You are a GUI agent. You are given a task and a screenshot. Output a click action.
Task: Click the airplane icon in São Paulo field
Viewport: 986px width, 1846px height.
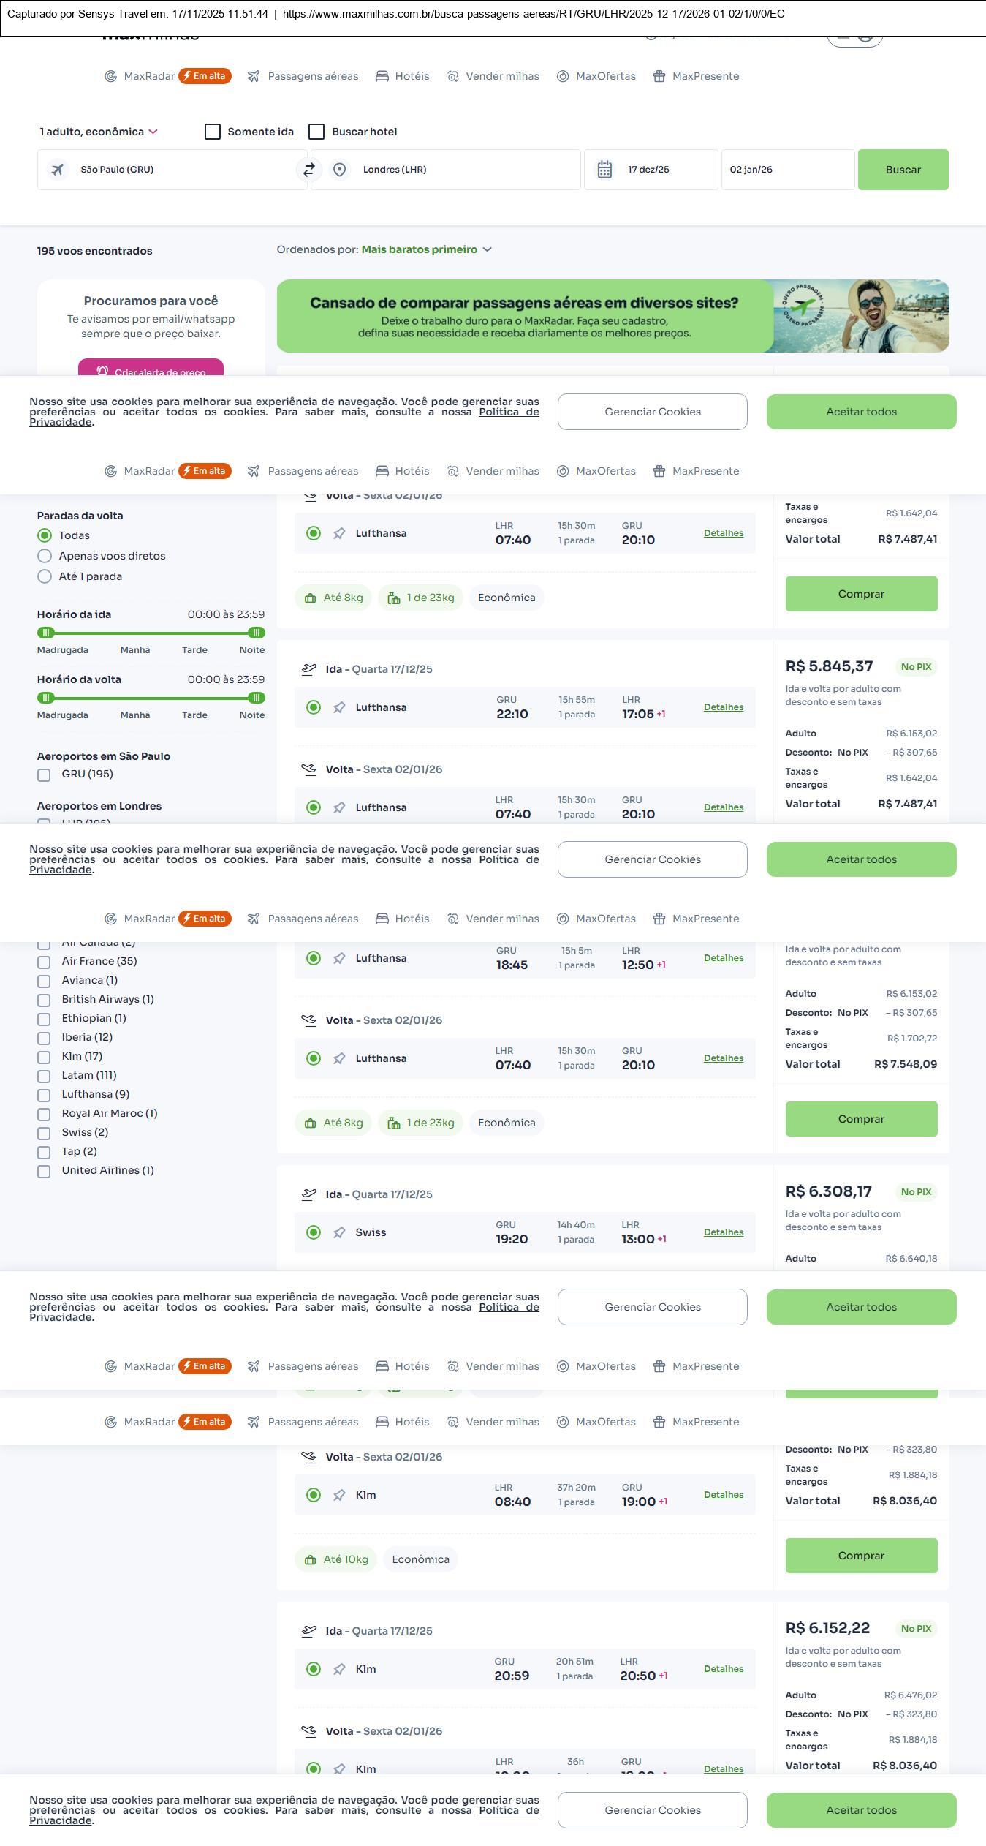click(x=57, y=170)
